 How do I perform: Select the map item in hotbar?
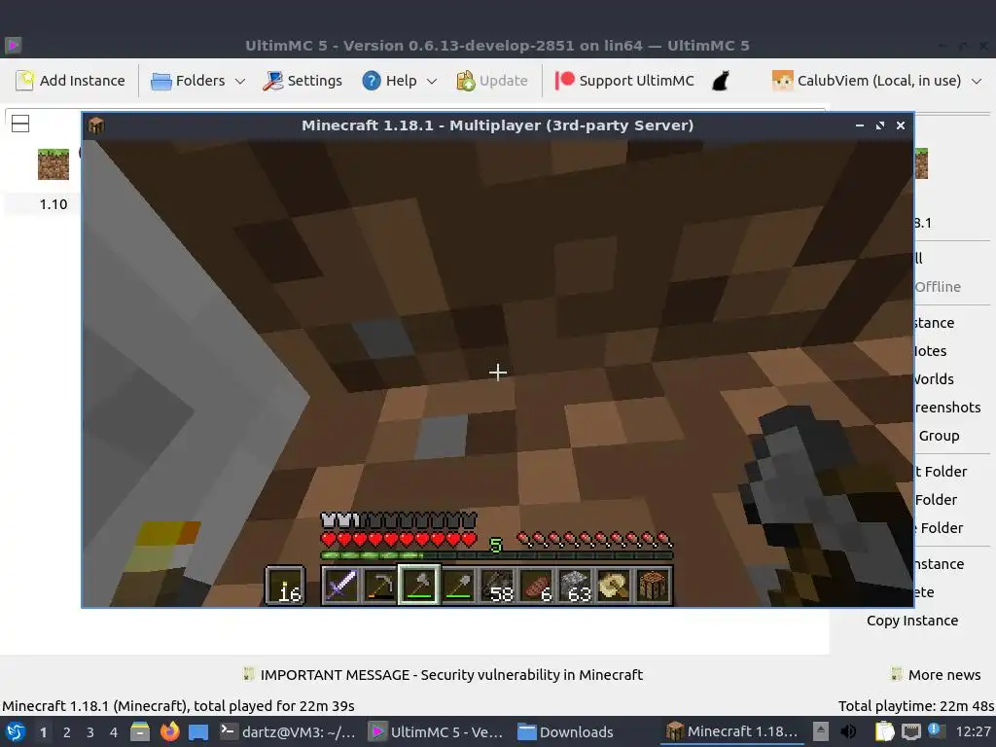[x=615, y=585]
